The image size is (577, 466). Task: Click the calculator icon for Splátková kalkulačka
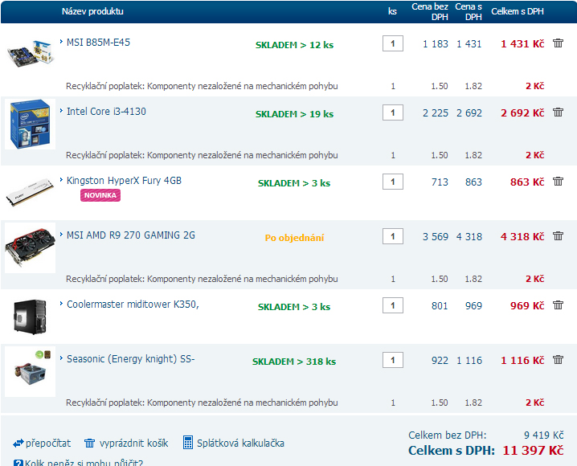[x=188, y=443]
